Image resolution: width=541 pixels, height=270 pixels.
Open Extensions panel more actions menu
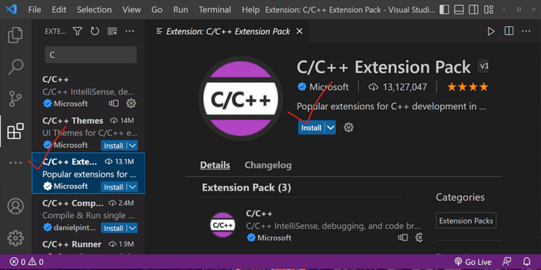129,31
